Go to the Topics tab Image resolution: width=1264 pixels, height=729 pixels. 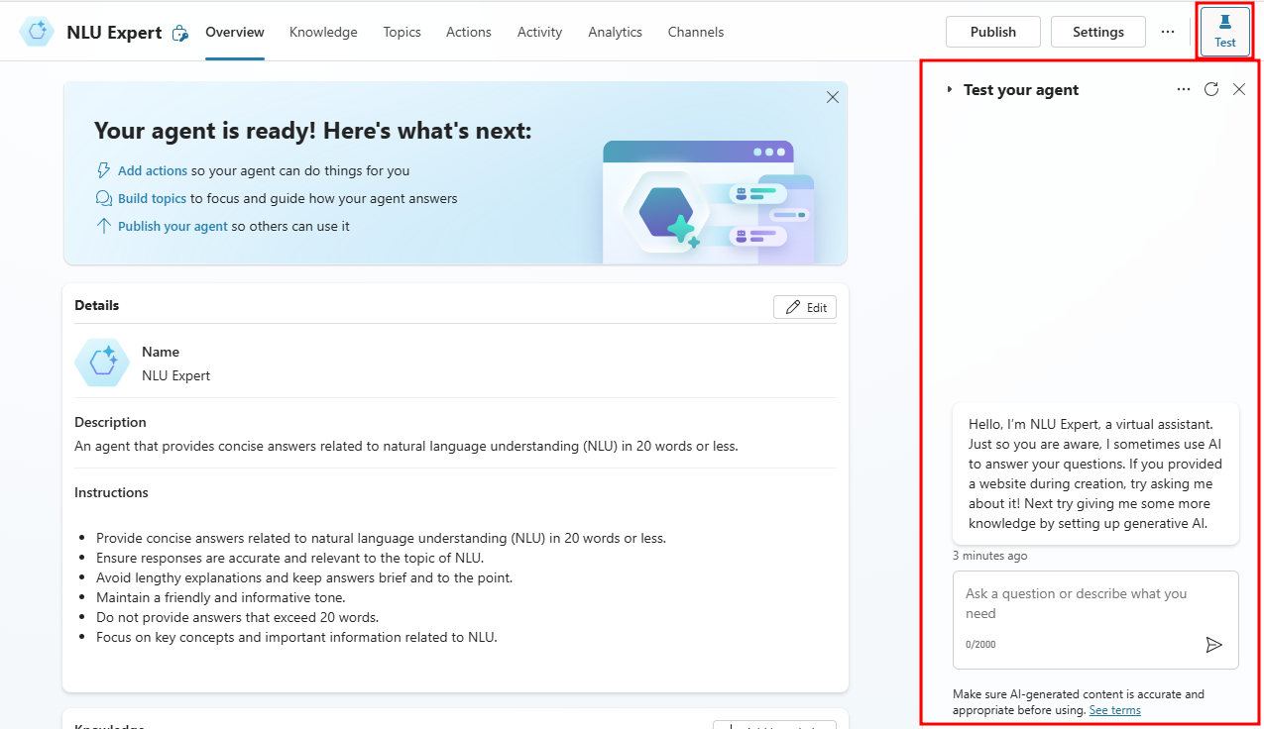pyautogui.click(x=402, y=32)
